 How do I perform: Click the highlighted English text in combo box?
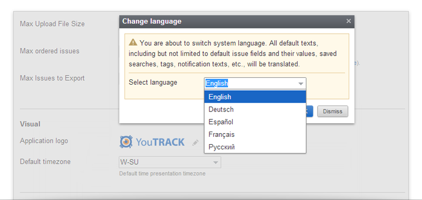217,84
